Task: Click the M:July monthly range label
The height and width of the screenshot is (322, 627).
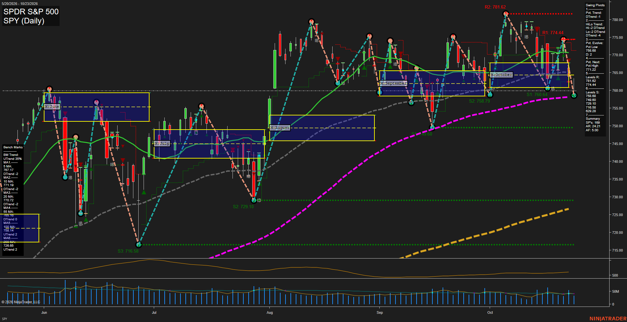Action: click(162, 143)
